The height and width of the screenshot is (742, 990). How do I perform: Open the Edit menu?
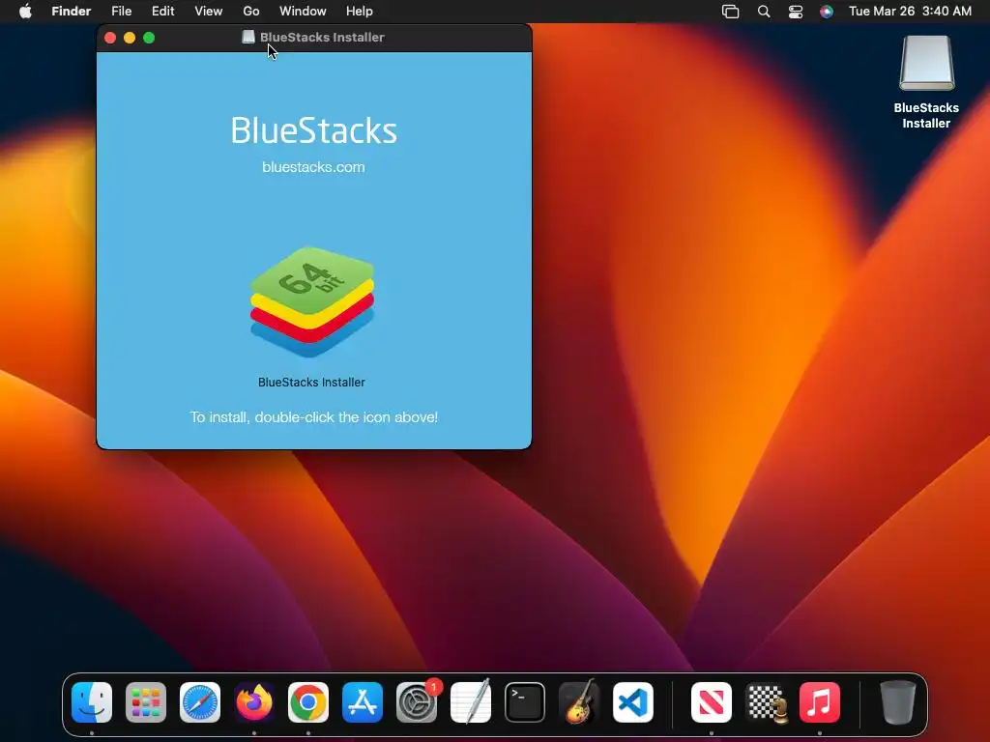(x=162, y=12)
